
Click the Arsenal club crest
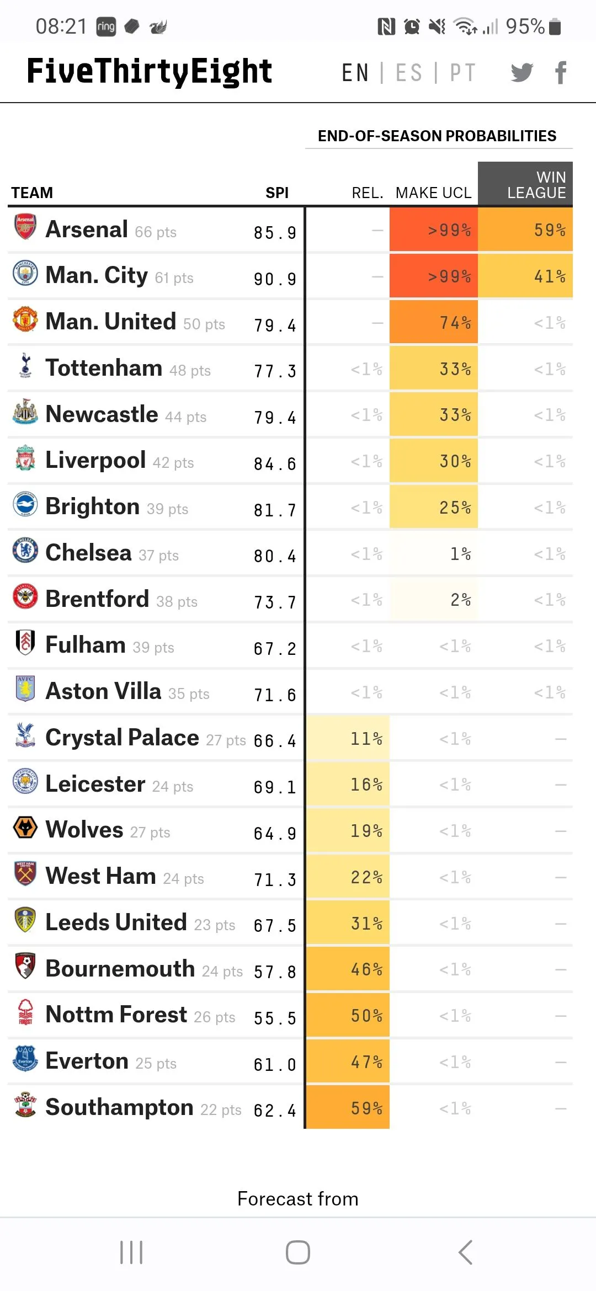pos(25,227)
